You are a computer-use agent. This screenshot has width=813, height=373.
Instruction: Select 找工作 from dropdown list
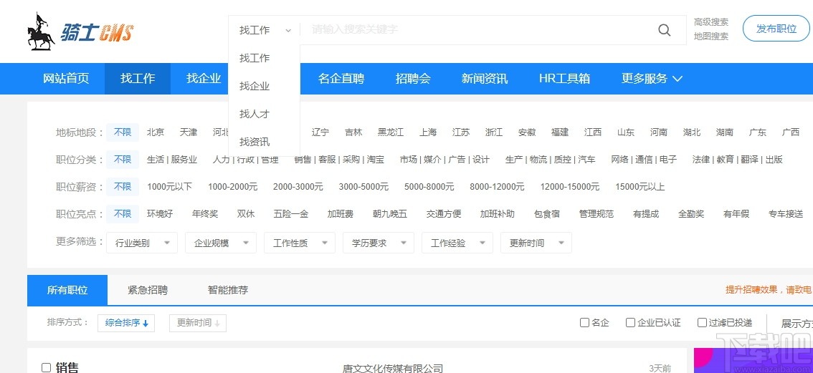[x=255, y=58]
